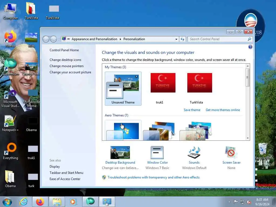Click the Help question mark icon
Viewport: 276px width, 207px height.
(250, 47)
